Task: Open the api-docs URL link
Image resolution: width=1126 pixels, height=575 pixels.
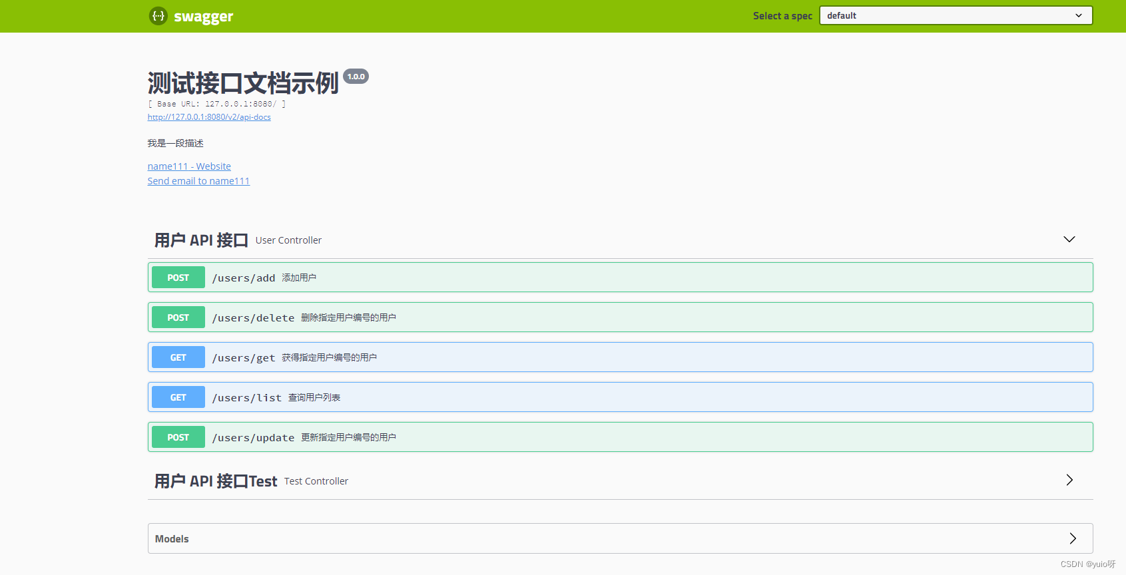Action: pyautogui.click(x=209, y=117)
